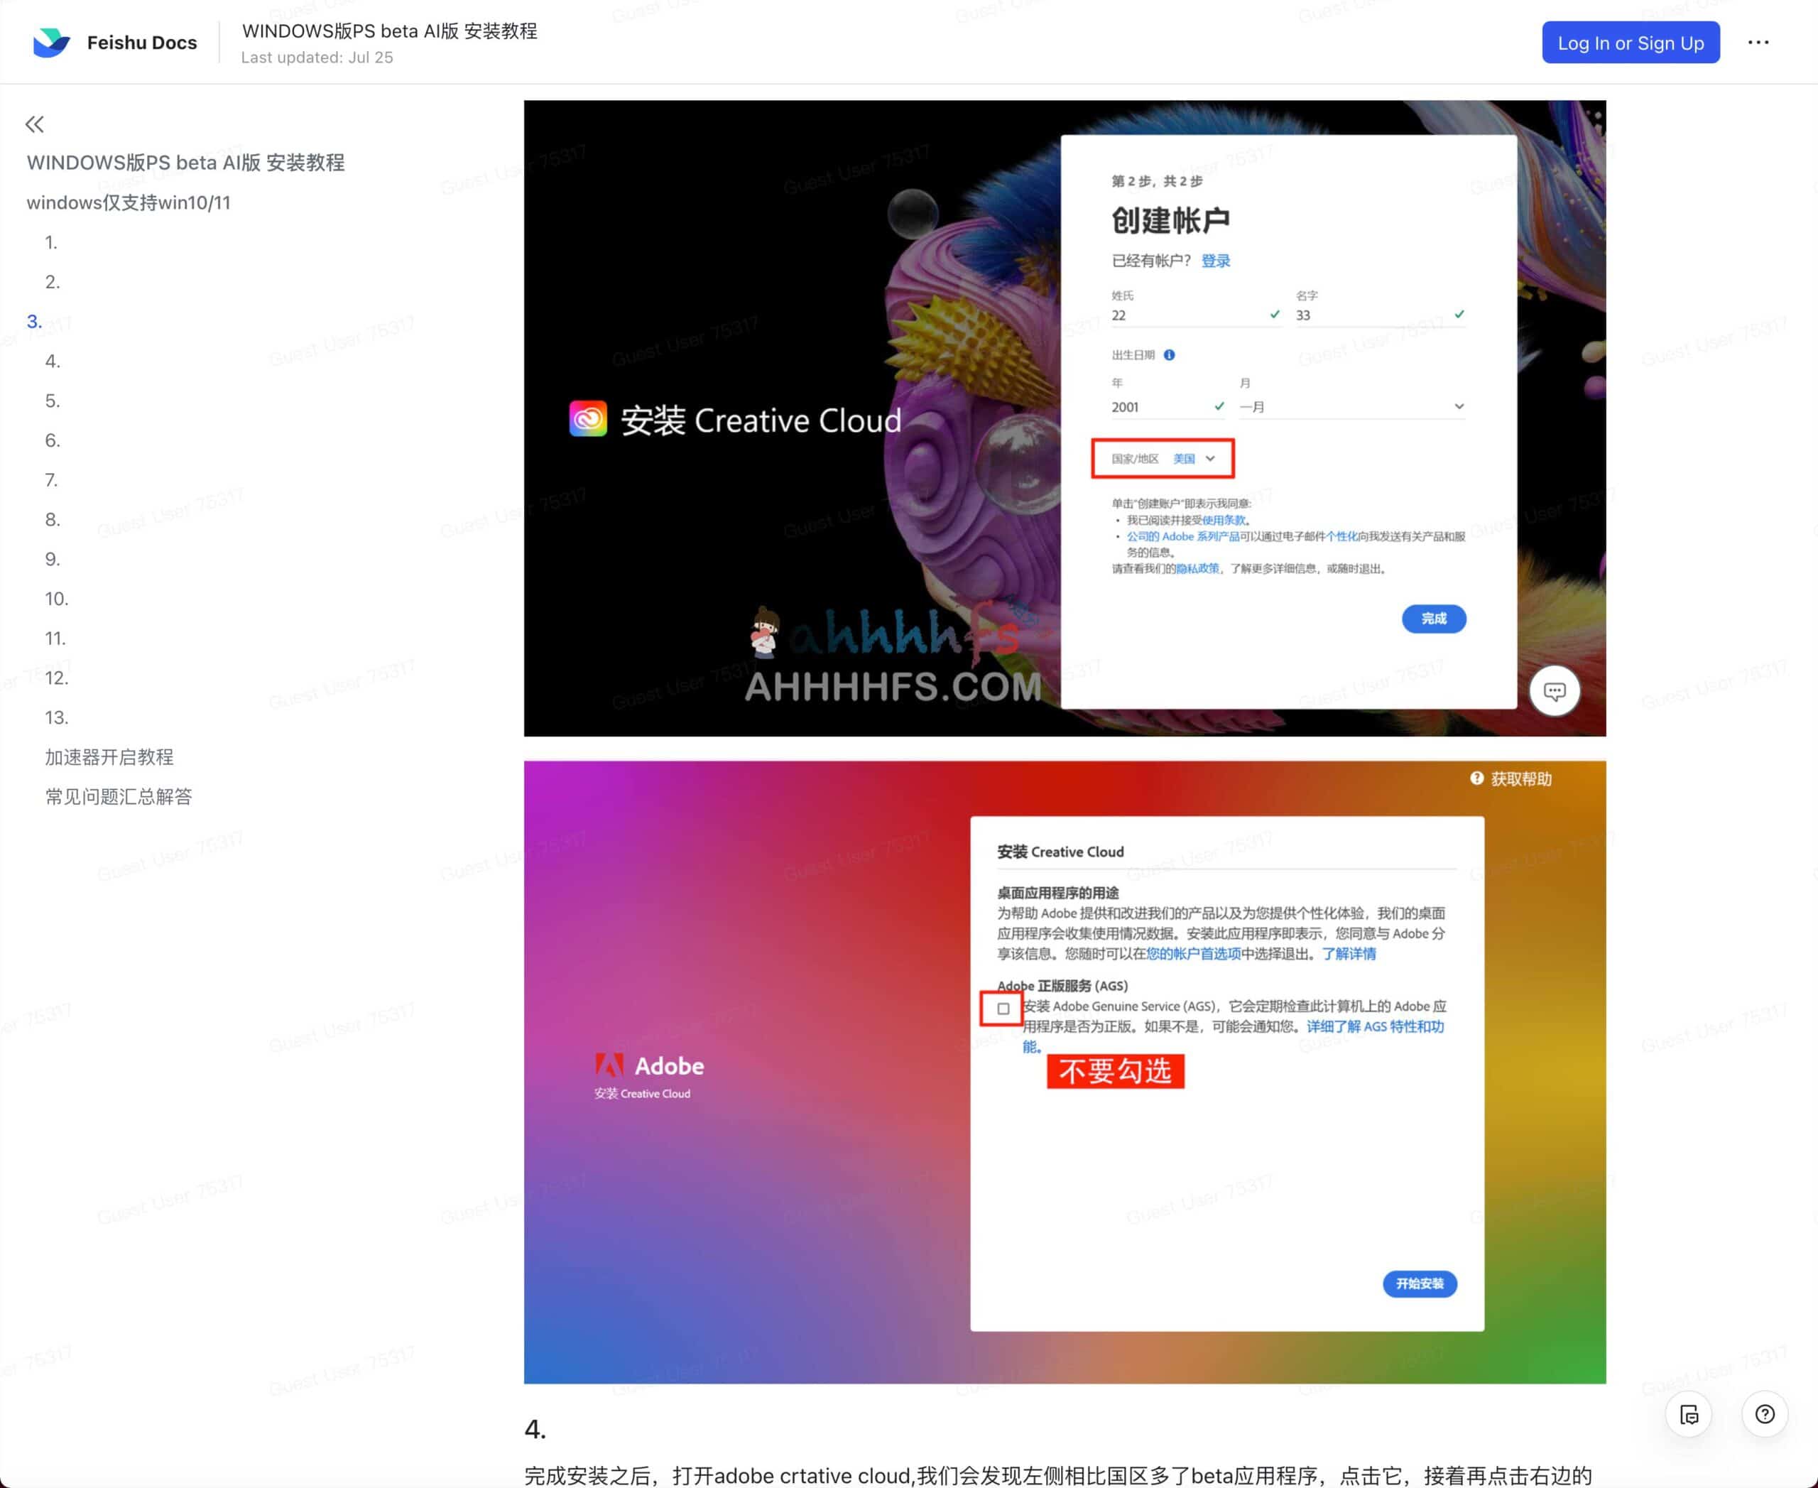Select outline item 5 in the sidebar
1818x1488 pixels.
[x=53, y=401]
